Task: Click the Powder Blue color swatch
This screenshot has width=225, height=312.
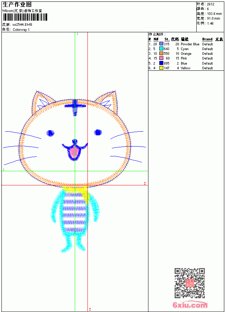Action: pos(161,44)
